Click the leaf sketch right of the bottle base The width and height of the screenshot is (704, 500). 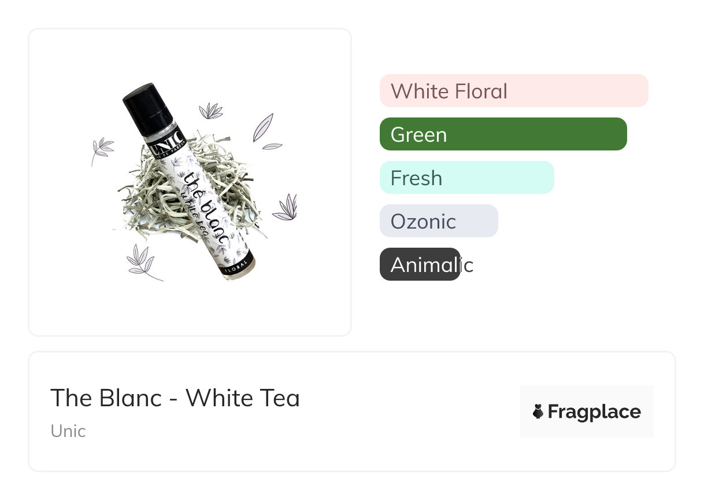286,208
